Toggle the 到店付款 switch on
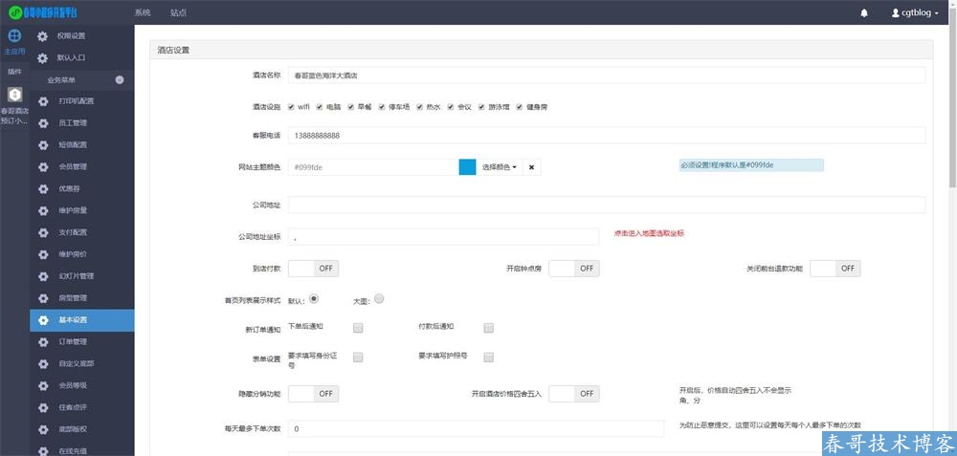Screen dimensions: 957x456 [313, 269]
